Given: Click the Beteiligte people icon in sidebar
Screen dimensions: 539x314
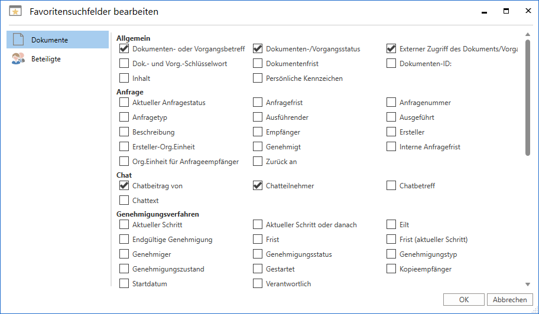Looking at the screenshot, I should coord(18,59).
